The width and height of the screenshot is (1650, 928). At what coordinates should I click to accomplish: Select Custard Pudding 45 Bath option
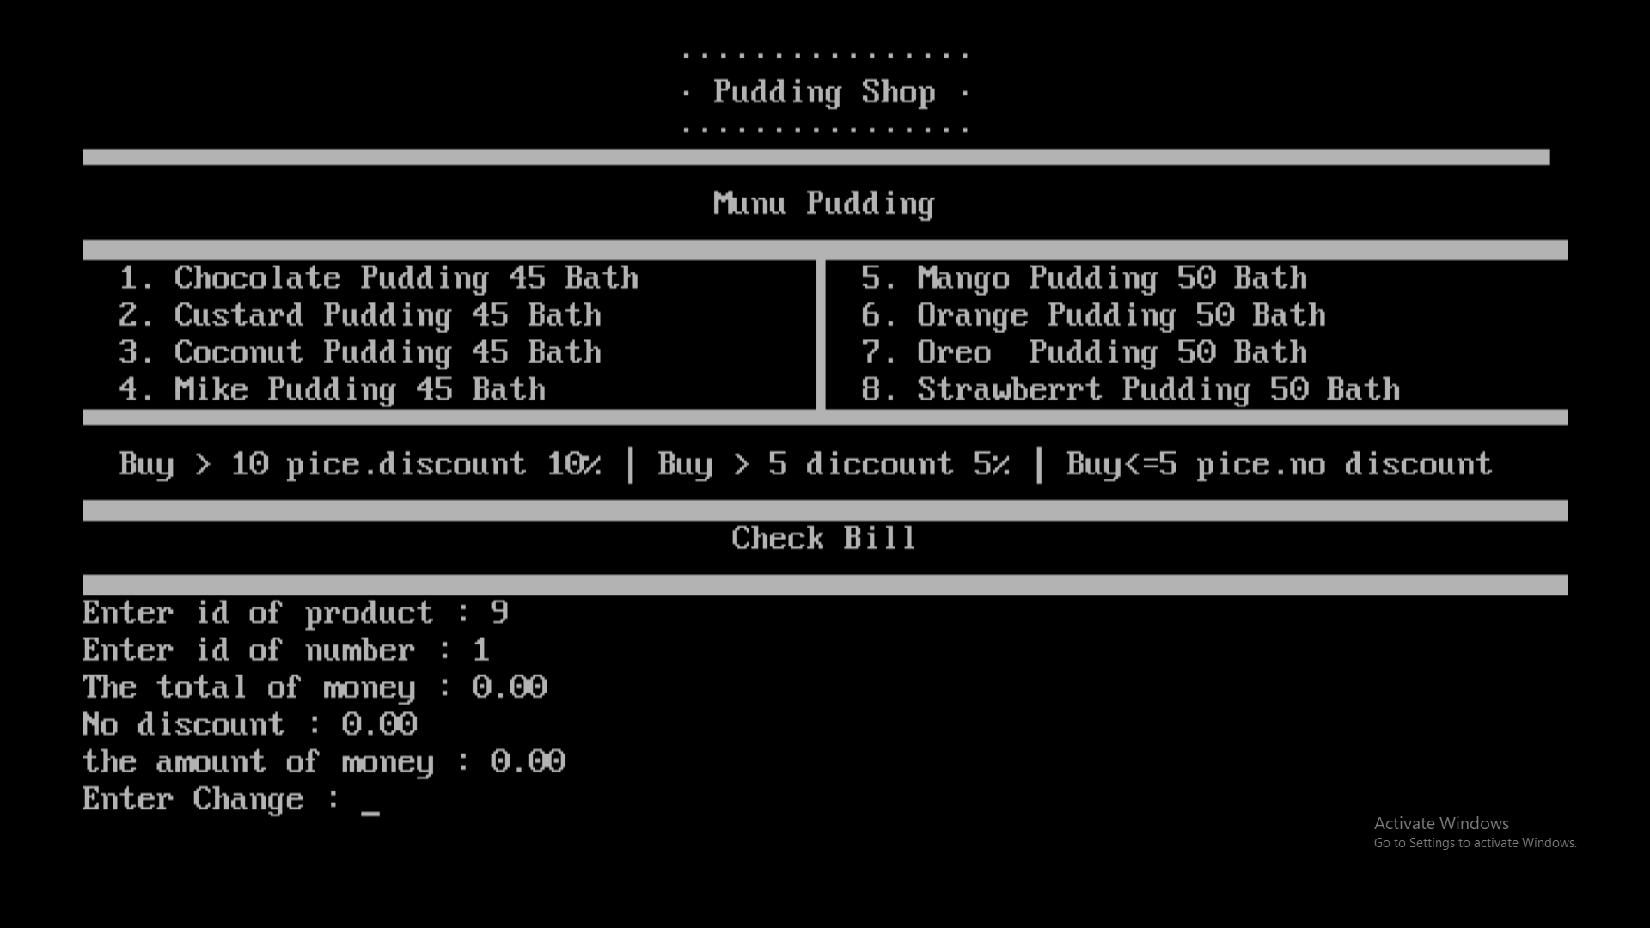(385, 315)
